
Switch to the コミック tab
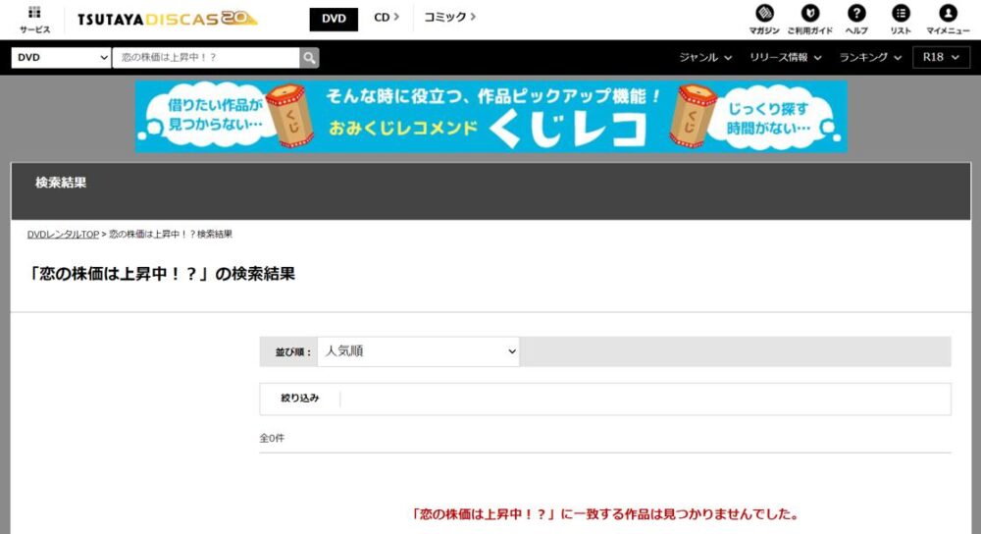point(449,18)
